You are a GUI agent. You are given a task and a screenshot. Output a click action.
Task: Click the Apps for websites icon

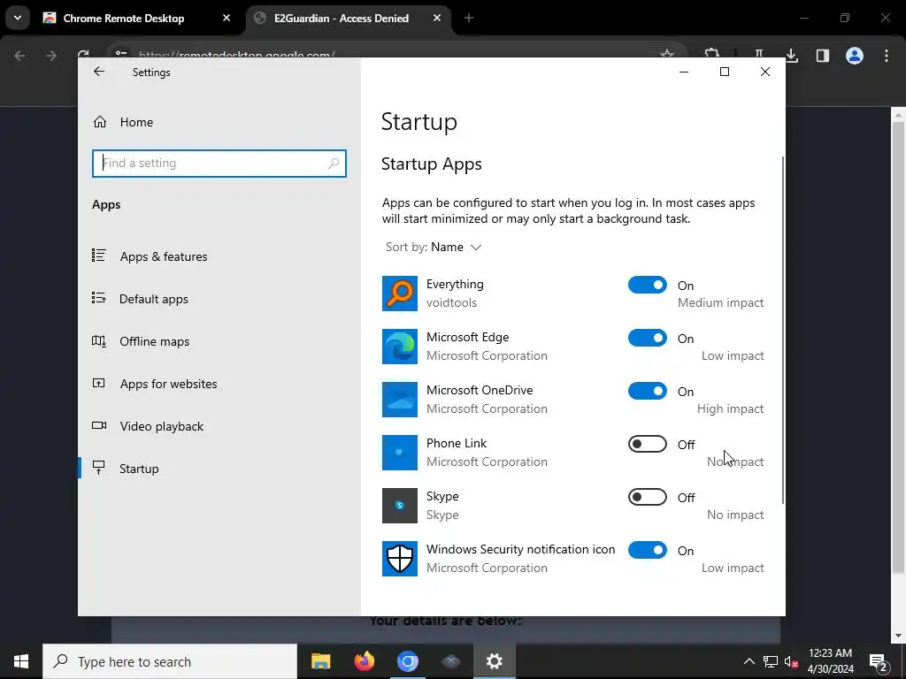[99, 383]
